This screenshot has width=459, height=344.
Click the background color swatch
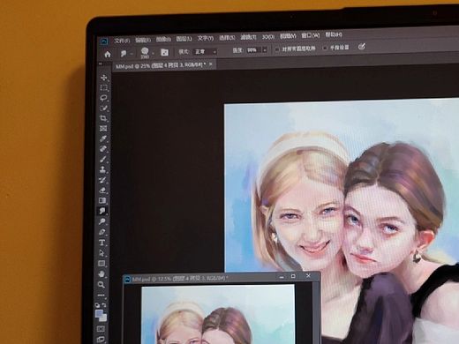103,318
